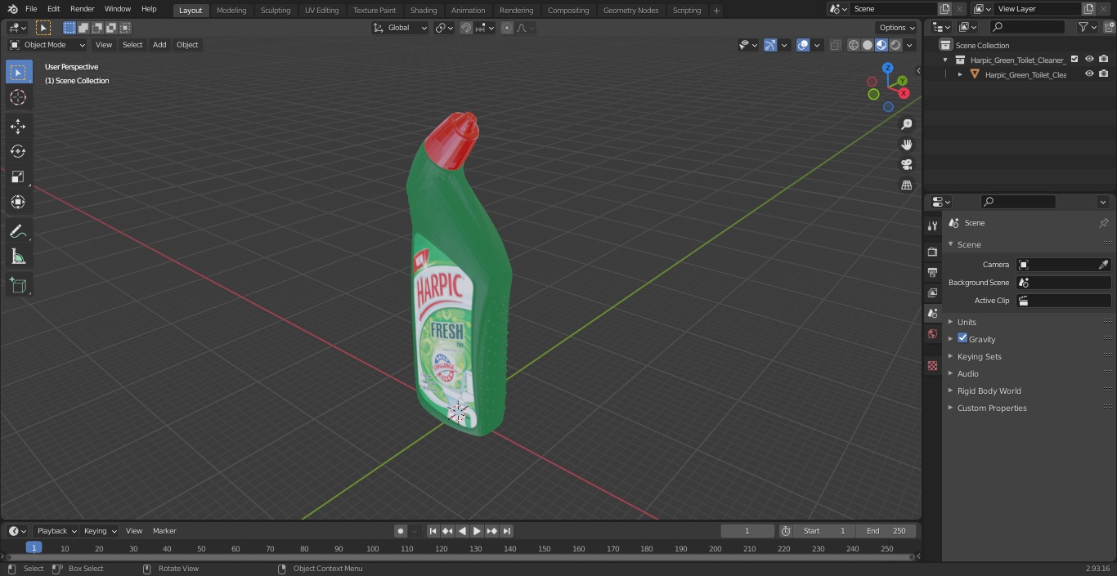Click the timeline current frame 1 marker
1117x576 pixels.
pos(34,548)
